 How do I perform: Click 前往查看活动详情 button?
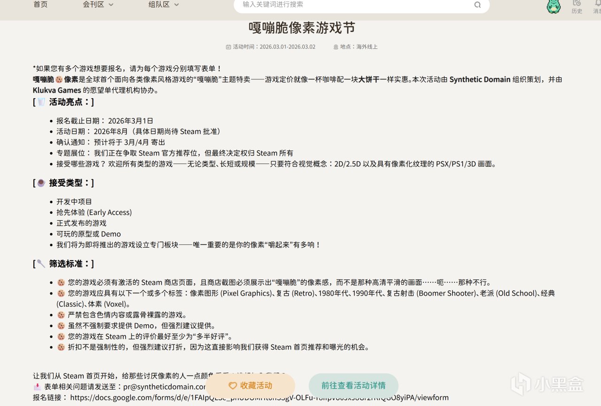click(354, 385)
